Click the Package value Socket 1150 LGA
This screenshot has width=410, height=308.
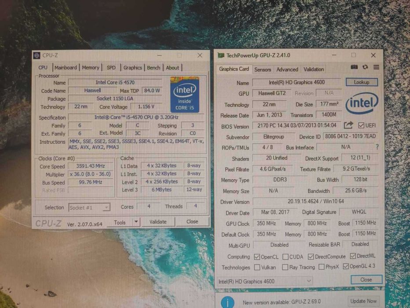point(115,99)
